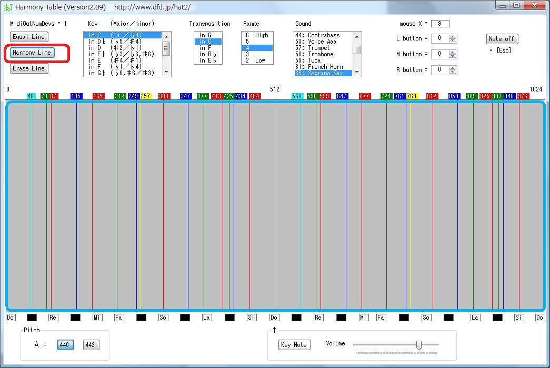Click the Erase Line button
This screenshot has height=368, width=550.
point(29,68)
